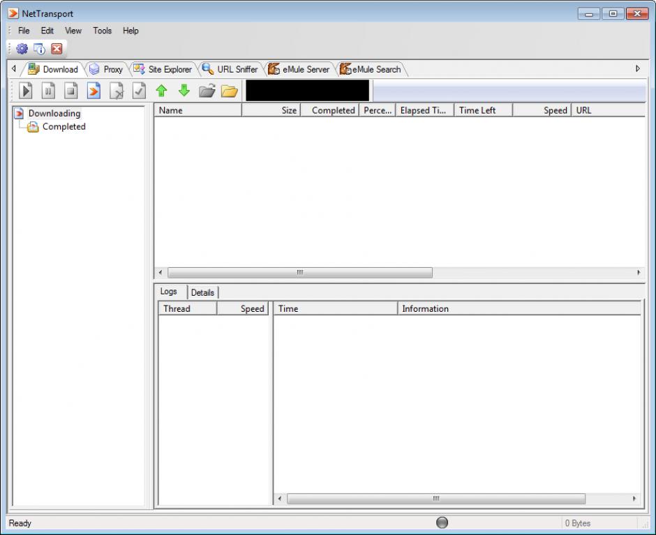Viewport: 656px width, 535px height.
Task: Stop the download with the stop icon
Action: pos(70,91)
